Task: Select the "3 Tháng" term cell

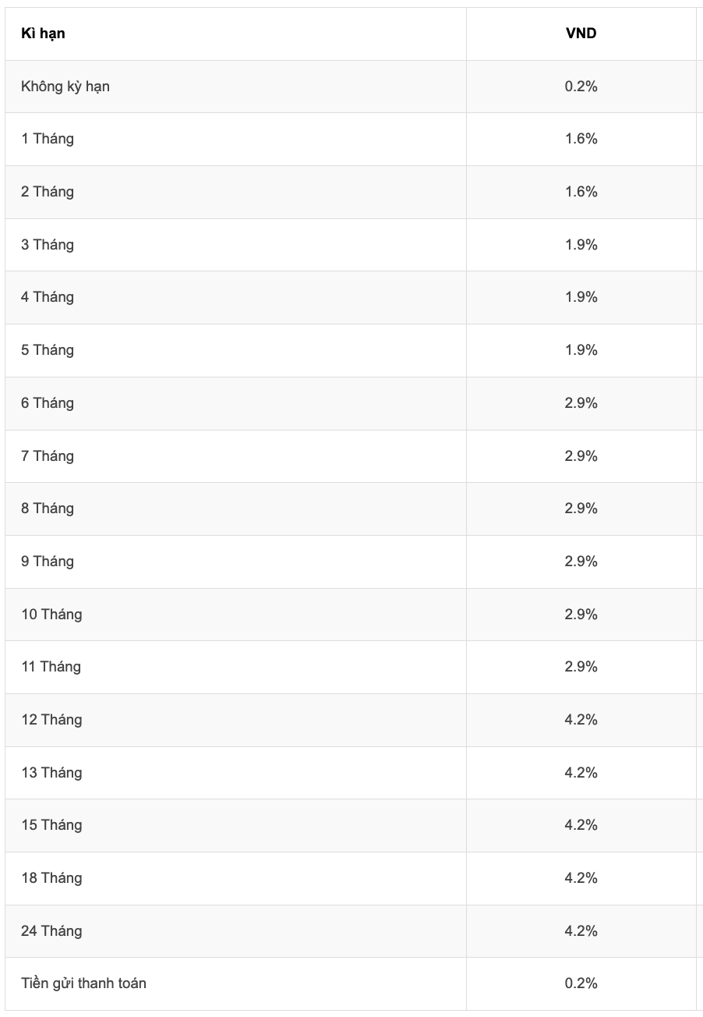Action: point(48,245)
